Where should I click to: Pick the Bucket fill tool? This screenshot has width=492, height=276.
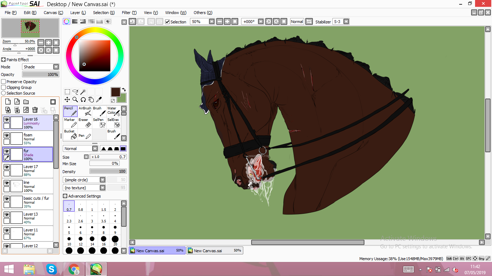[70, 134]
